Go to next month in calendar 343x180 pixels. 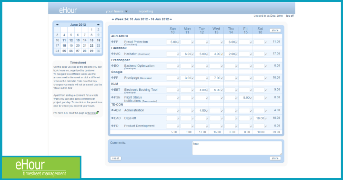pos(98,24)
